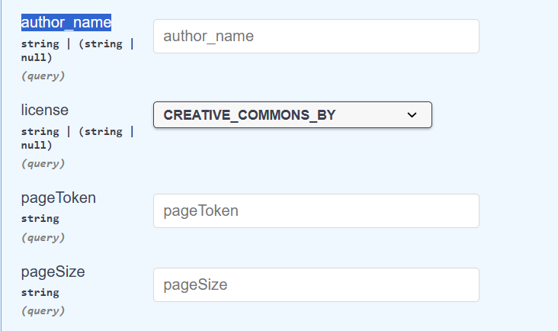This screenshot has height=331, width=558.
Task: Open the CREATIVE_COMMONS_BY license dropdown
Action: [293, 115]
